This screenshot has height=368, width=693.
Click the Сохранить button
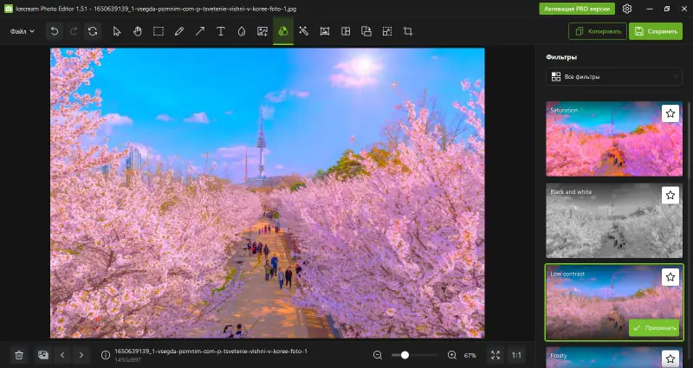coord(656,31)
